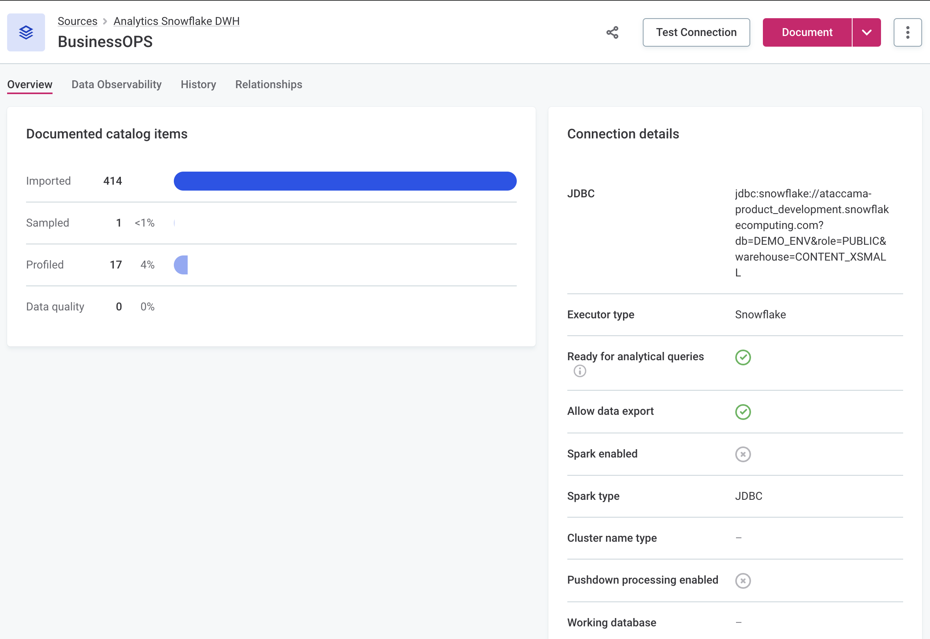Click the disabled icon for Spark enabled
Viewport: 930px width, 639px height.
point(743,454)
